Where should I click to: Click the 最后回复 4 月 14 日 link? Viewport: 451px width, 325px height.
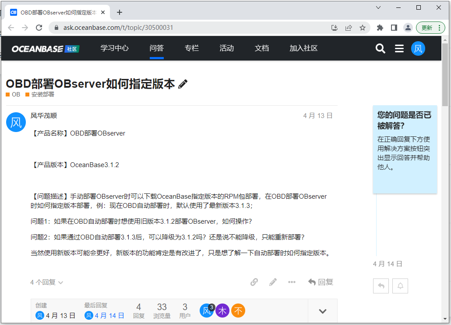104,316
